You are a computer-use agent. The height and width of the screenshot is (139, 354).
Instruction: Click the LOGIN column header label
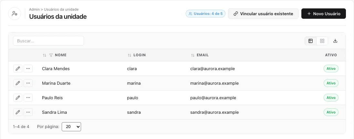pos(140,55)
